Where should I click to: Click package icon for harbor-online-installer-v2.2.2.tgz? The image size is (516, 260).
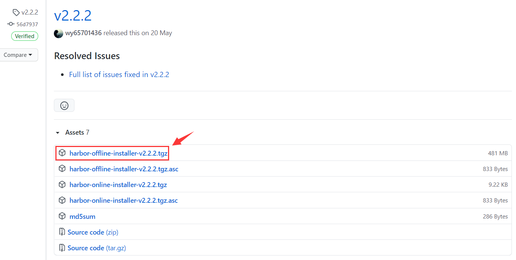[62, 185]
